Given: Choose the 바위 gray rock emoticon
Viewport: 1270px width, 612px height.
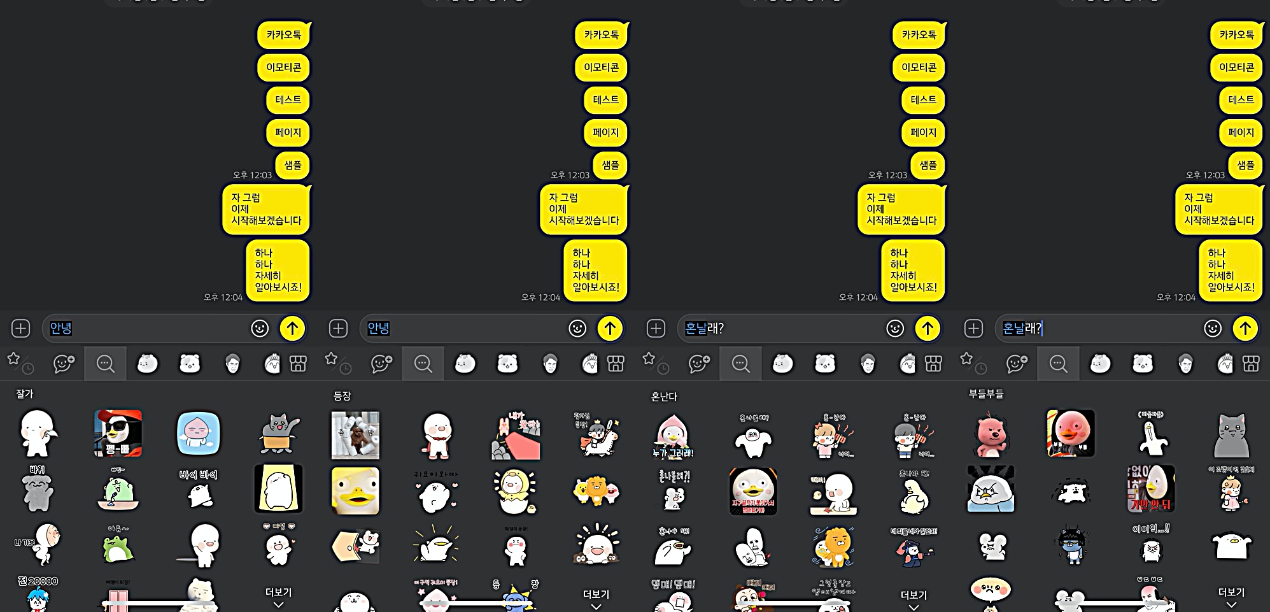Looking at the screenshot, I should point(38,488).
